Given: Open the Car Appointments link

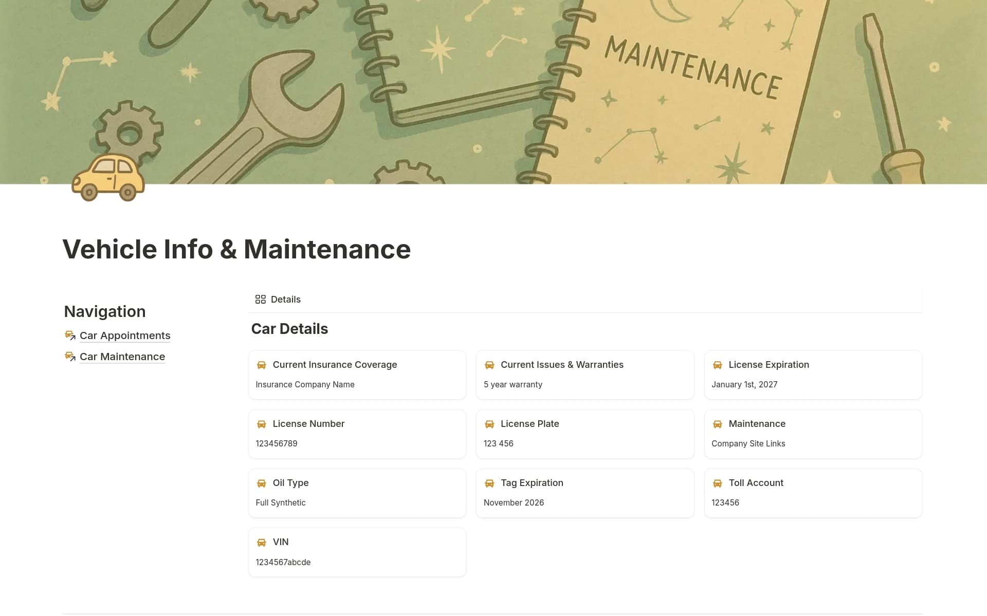Looking at the screenshot, I should tap(125, 335).
